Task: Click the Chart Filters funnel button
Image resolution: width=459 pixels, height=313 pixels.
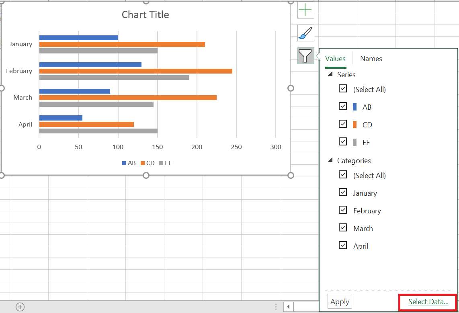Action: click(x=305, y=56)
